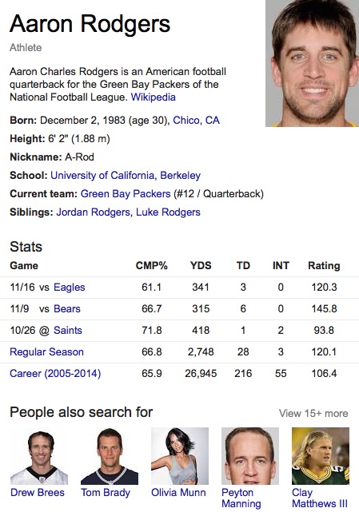Open sibling Luke Rodgers link
Viewport: 359px width, 520px height.
click(x=169, y=212)
